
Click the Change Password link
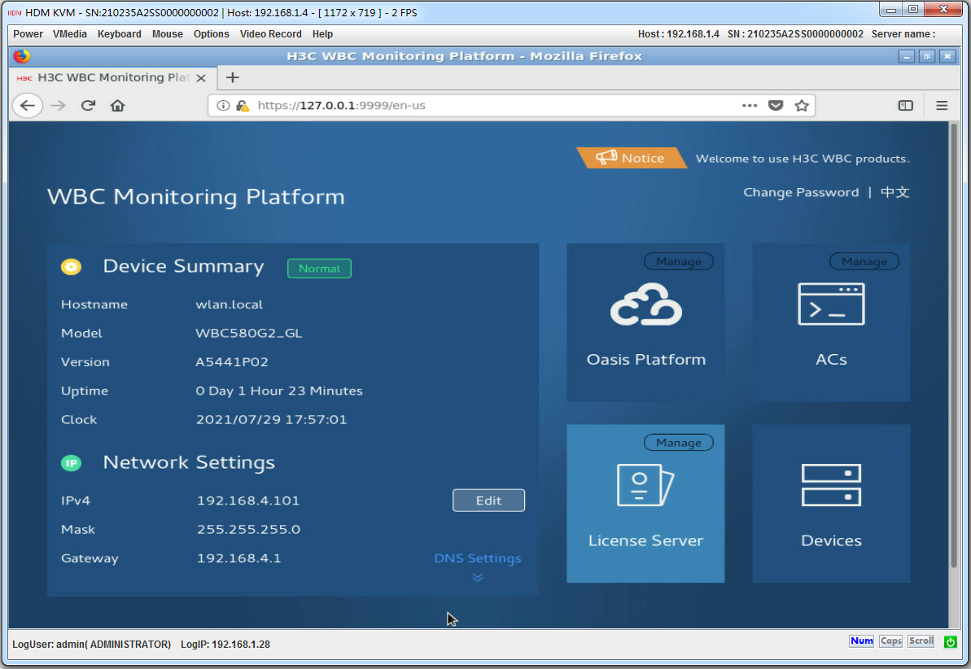(x=801, y=193)
